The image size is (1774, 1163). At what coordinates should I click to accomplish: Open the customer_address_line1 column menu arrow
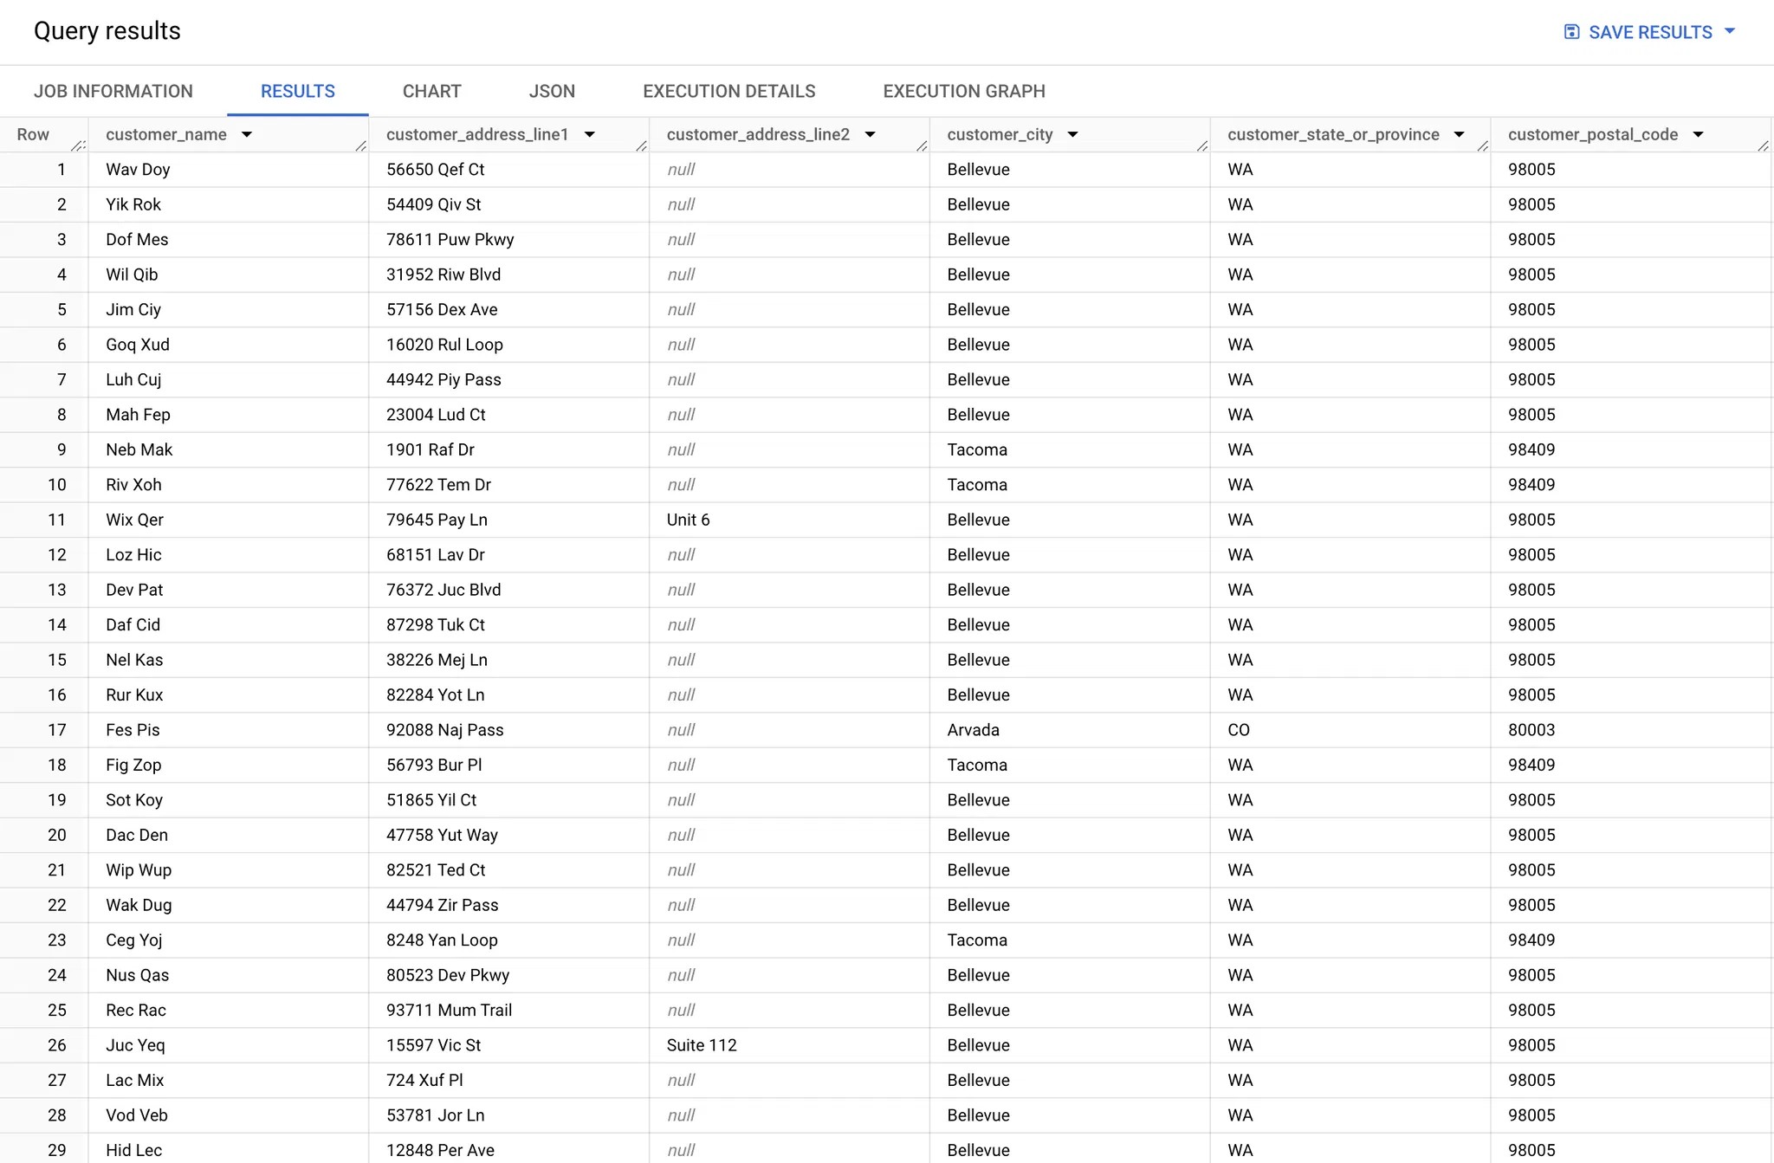(x=590, y=135)
